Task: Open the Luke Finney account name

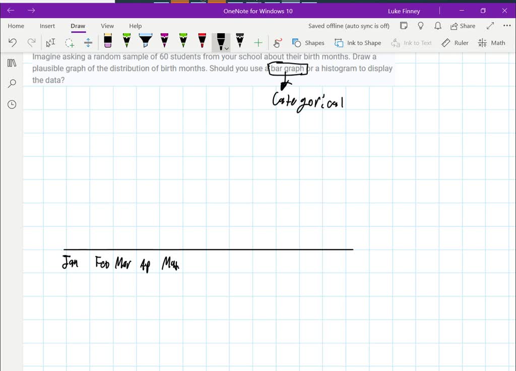Action: (x=403, y=11)
